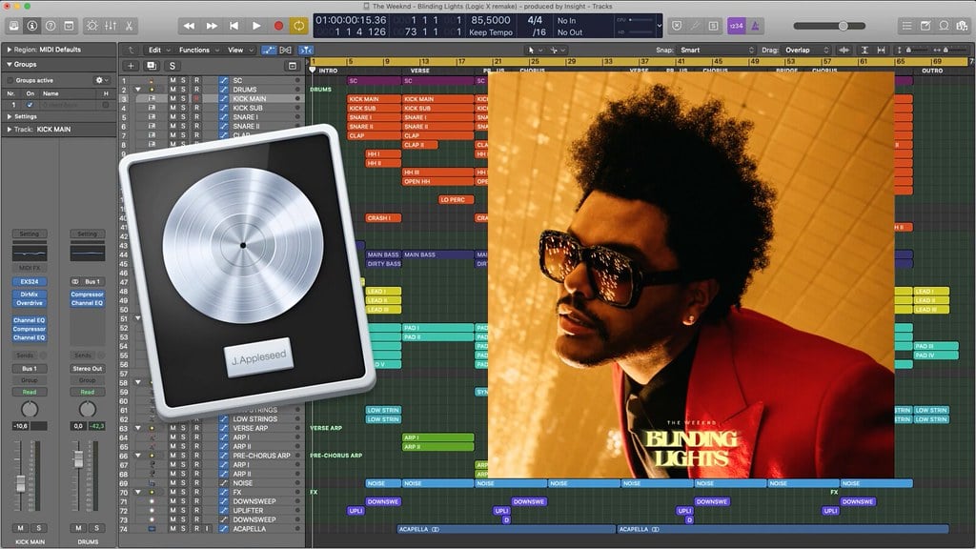Click the EXS24 instrument slot

(x=29, y=282)
